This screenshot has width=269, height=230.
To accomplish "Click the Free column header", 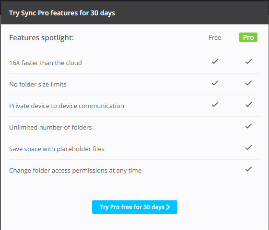I will 215,38.
